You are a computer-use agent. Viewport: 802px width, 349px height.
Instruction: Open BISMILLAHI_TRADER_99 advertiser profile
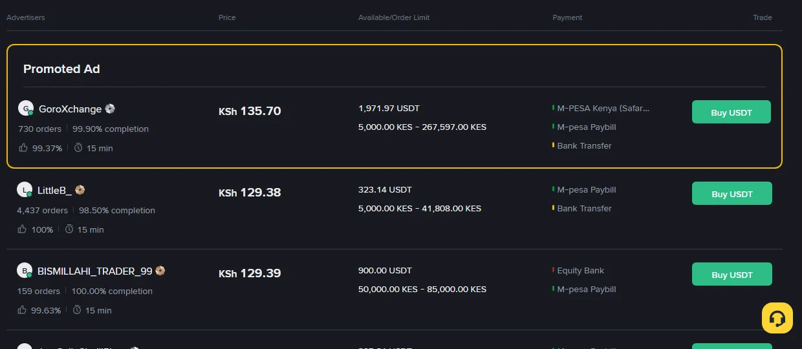pyautogui.click(x=94, y=271)
